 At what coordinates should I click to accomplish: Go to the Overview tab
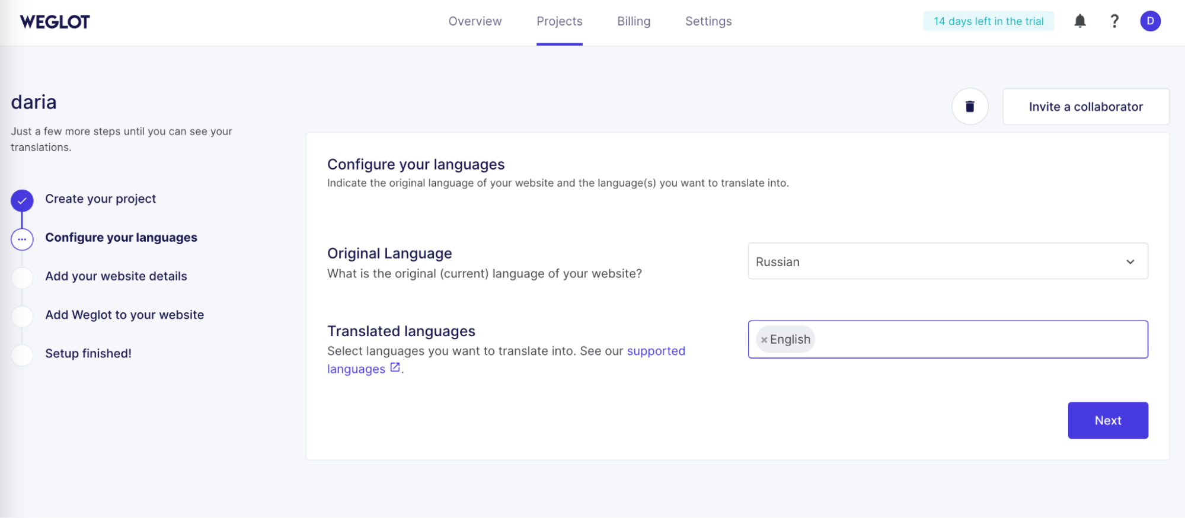point(475,21)
